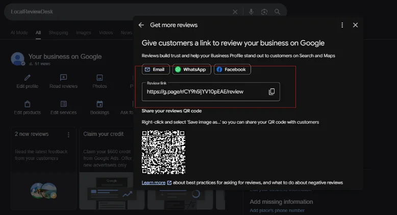Click the Your business on Google heading
The image size is (397, 215).
pyautogui.click(x=65, y=57)
